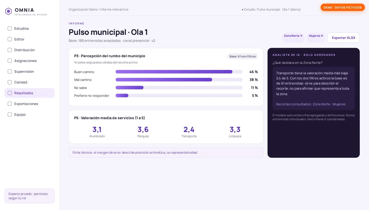Click the Parques 3,6 score

[x=143, y=132]
